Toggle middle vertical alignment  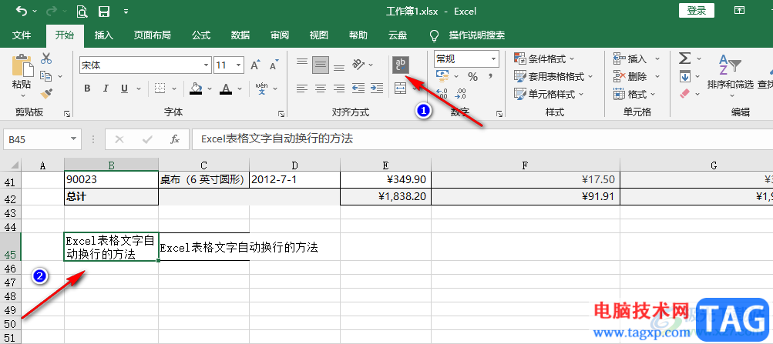coord(321,65)
